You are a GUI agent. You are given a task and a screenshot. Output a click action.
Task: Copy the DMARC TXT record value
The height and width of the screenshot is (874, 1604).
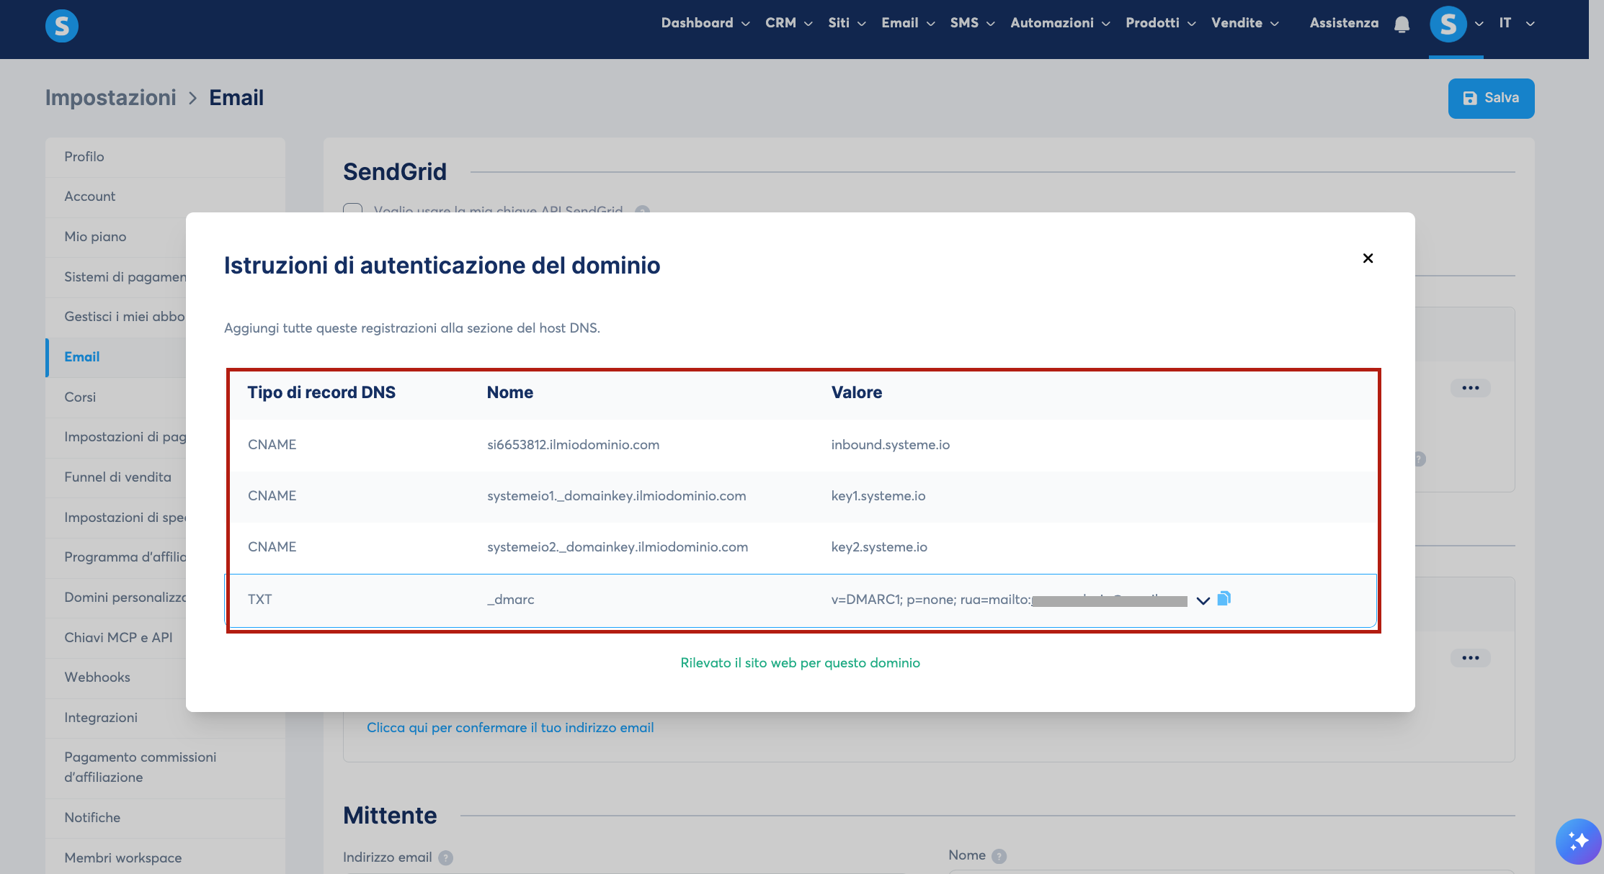point(1224,598)
